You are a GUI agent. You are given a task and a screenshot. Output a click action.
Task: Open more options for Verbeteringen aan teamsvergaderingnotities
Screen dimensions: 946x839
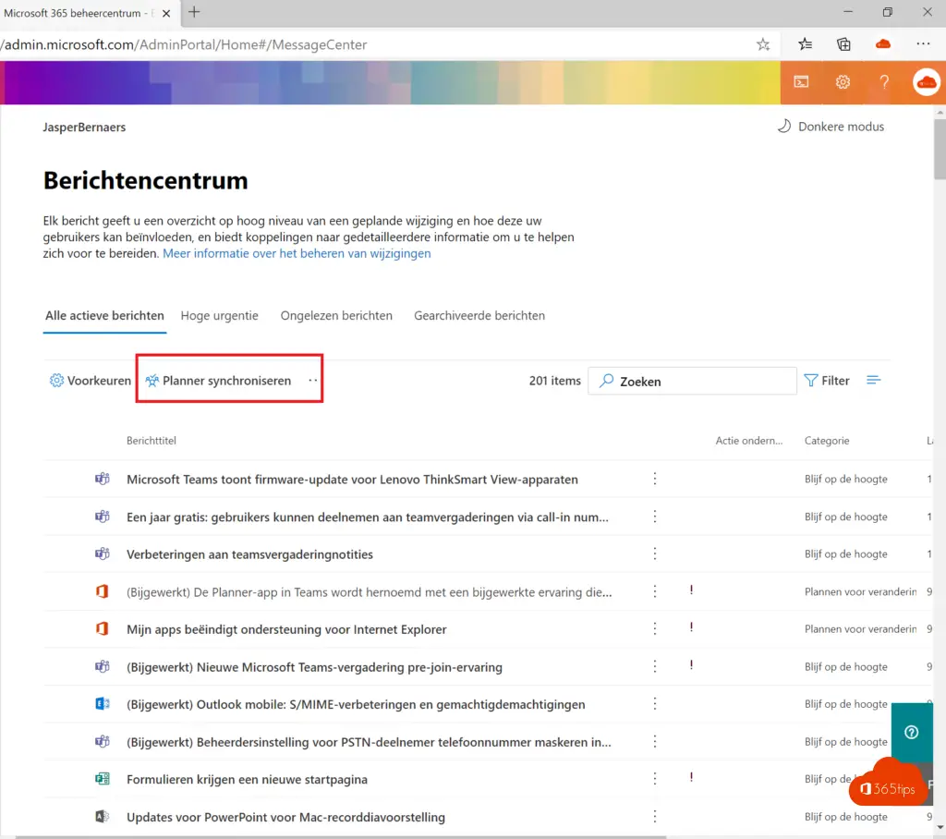(x=655, y=554)
